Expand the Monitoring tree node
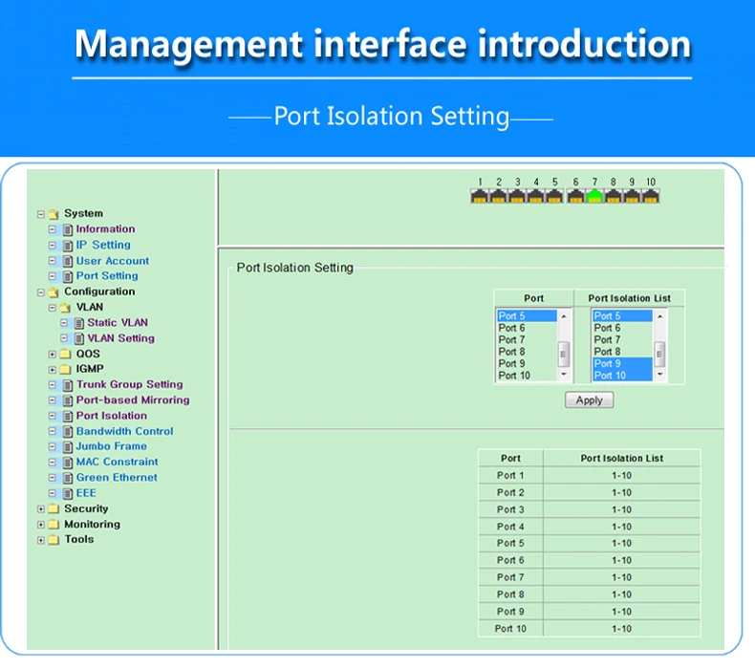Screen dimensions: 755x669 coord(41,525)
